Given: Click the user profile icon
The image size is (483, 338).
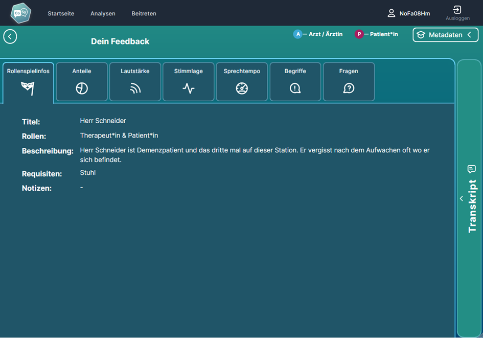Looking at the screenshot, I should pos(391,13).
